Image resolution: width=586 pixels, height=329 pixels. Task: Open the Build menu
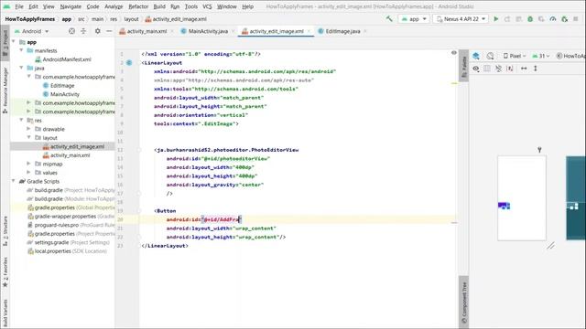point(159,6)
